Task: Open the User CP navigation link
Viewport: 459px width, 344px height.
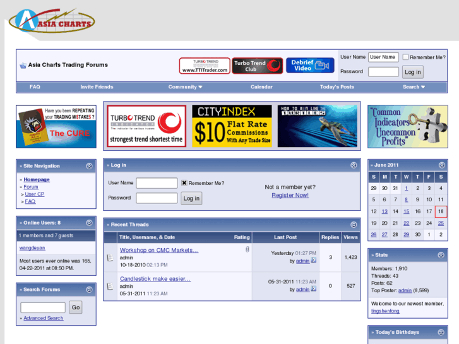Action: point(35,194)
